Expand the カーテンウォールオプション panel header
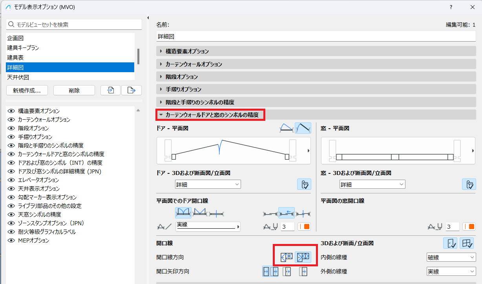482x284 pixels. tap(316, 64)
